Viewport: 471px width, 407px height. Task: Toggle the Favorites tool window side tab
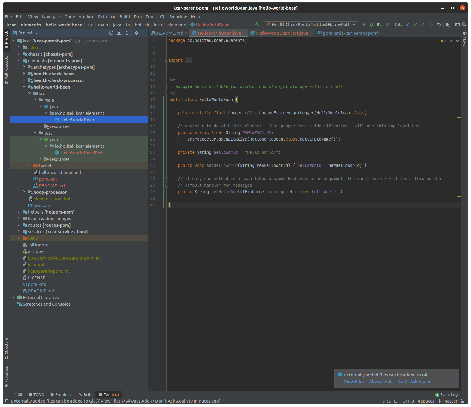point(6,377)
